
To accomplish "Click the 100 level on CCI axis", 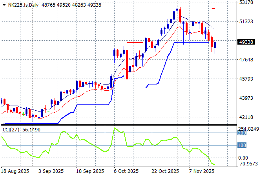I will click(x=242, y=145).
